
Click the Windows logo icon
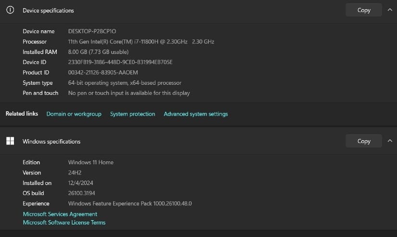[x=10, y=141]
